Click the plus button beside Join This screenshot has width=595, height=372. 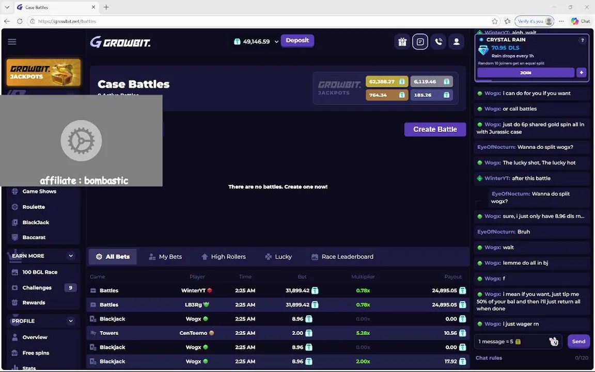click(582, 72)
